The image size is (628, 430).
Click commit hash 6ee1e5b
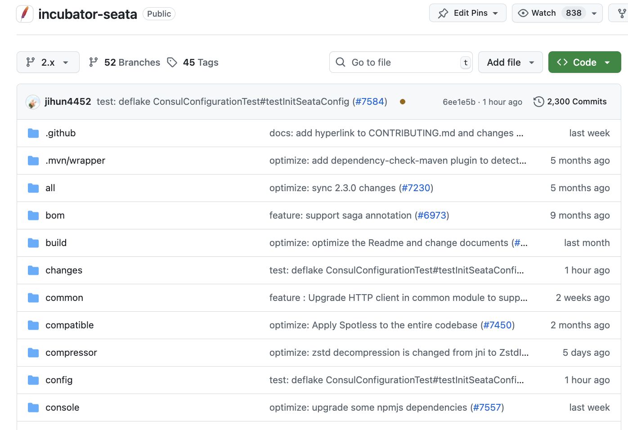coord(459,102)
